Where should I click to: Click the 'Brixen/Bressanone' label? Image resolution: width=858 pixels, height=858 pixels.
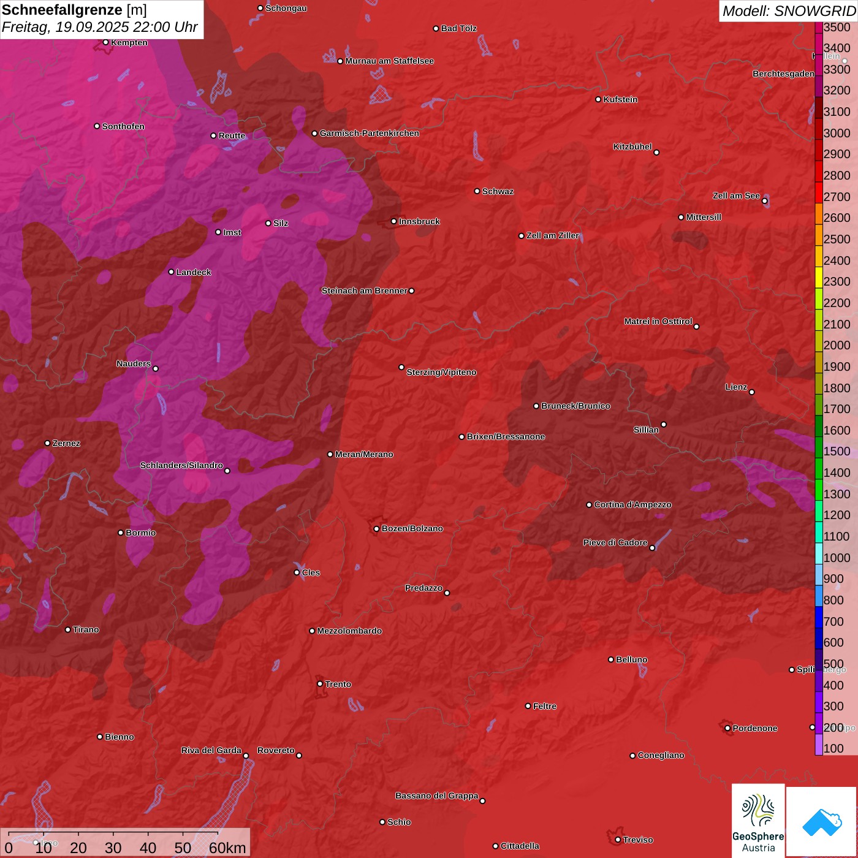coord(506,436)
